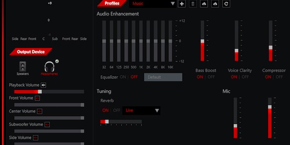Set the Front Volume slider
The image size is (290, 145).
(x=49, y=105)
